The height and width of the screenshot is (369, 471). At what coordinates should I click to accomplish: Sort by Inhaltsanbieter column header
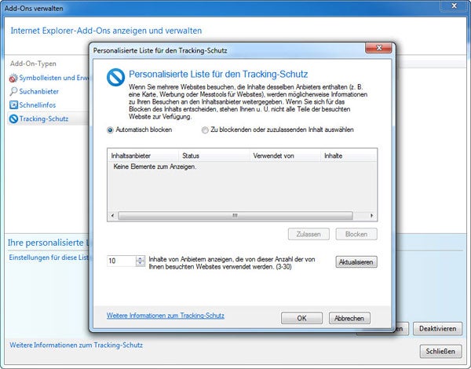coord(143,155)
